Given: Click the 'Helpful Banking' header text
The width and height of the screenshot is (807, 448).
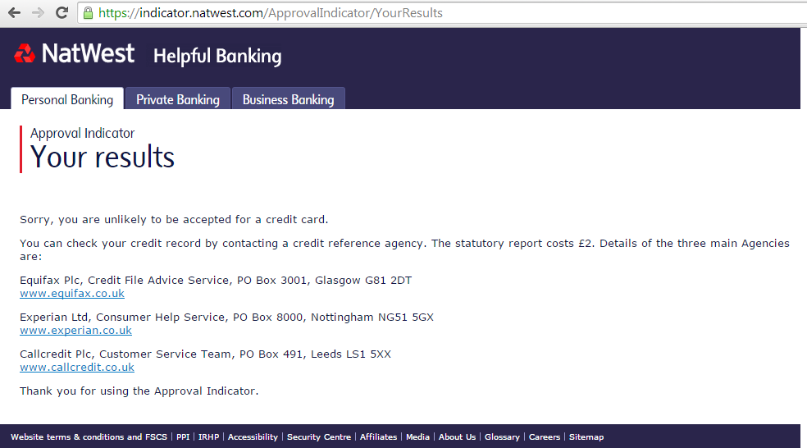Looking at the screenshot, I should pos(217,56).
